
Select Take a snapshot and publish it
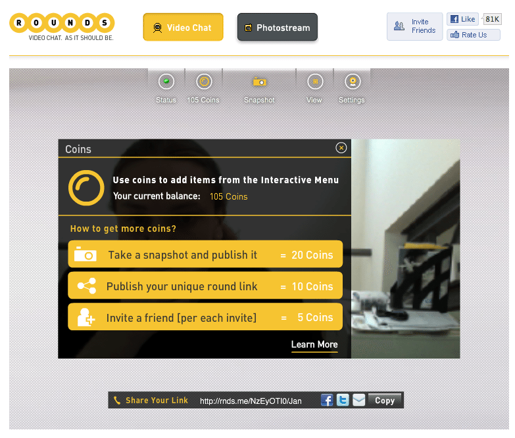[205, 254]
